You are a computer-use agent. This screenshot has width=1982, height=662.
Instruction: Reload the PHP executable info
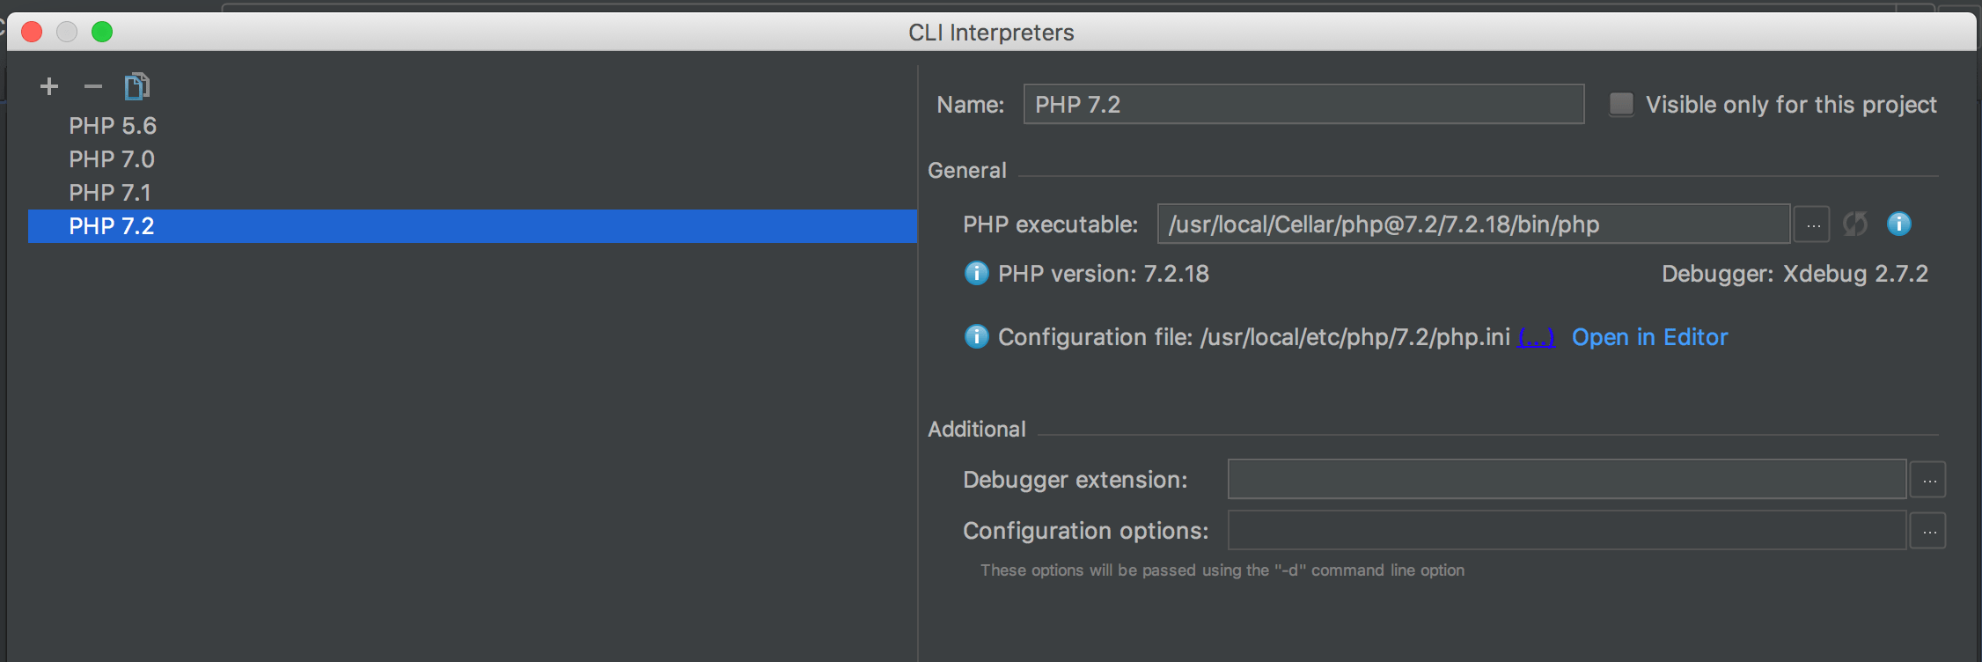[1855, 224]
